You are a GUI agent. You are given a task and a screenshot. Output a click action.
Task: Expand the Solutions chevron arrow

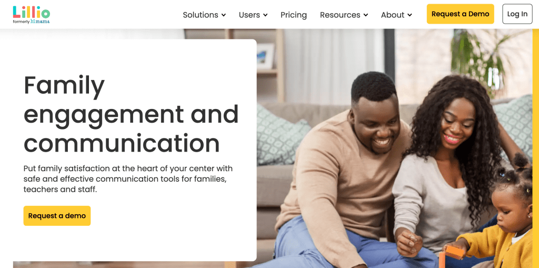[x=223, y=15]
